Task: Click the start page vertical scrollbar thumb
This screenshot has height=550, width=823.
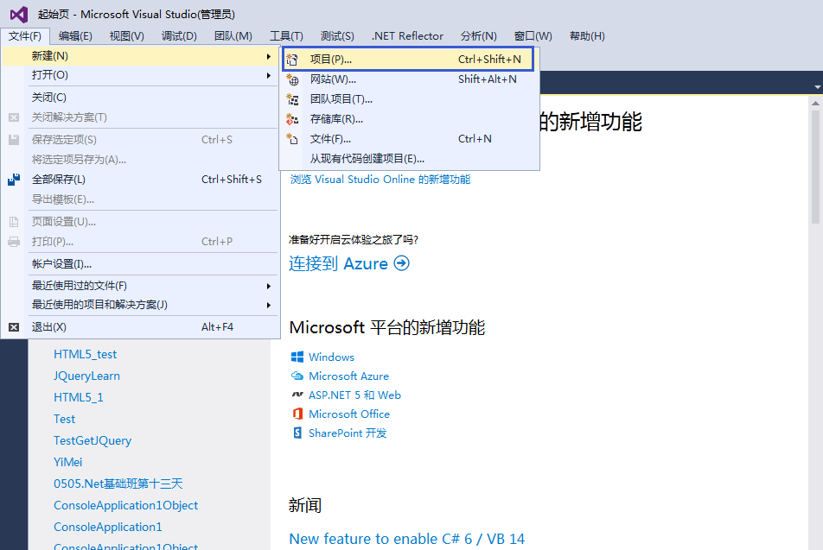Action: tap(815, 167)
